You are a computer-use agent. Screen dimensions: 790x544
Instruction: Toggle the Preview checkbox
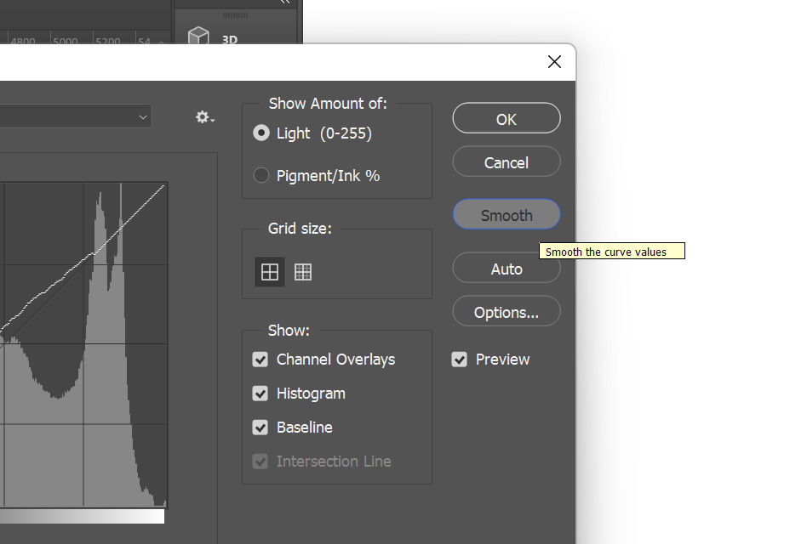[x=460, y=360]
